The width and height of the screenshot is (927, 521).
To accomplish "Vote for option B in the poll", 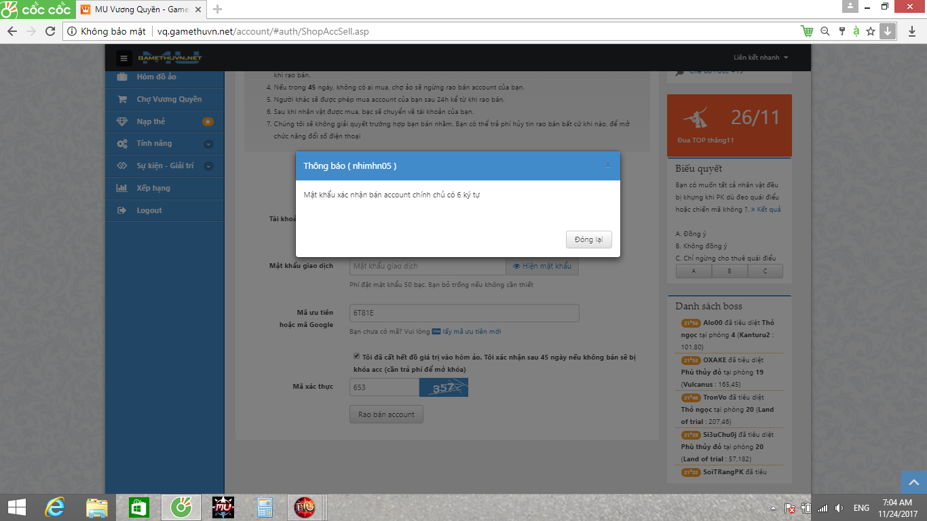I will 730,271.
